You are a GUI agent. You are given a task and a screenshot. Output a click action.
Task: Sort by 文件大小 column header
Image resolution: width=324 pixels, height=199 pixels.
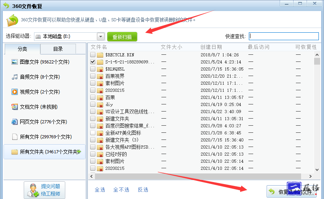172,47
